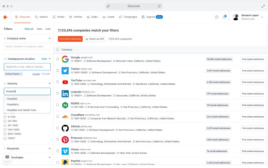
Task: Check the LinkedIn row checkbox
Action: pos(57,93)
